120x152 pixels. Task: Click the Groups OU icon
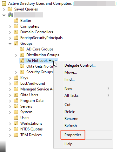16,43
